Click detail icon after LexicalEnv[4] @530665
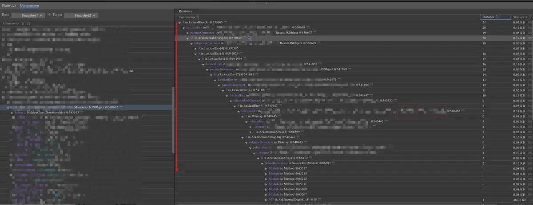This screenshot has height=205, width=533. 226,22
